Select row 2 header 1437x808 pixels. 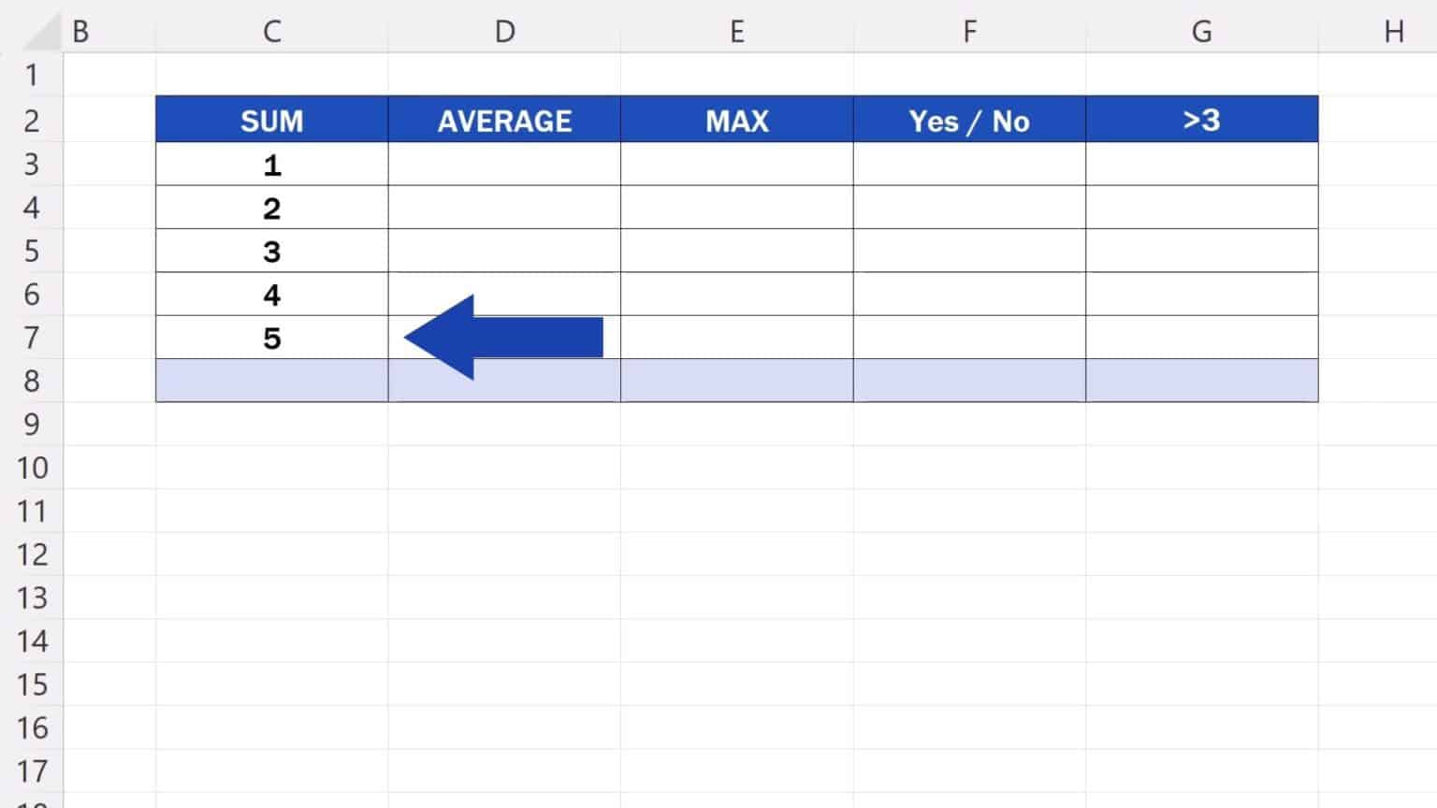[x=32, y=121]
